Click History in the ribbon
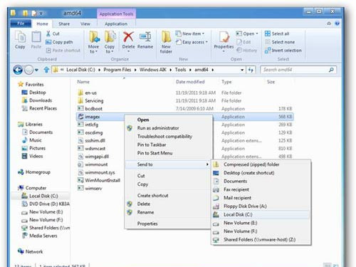356x267 pixels. 247,51
